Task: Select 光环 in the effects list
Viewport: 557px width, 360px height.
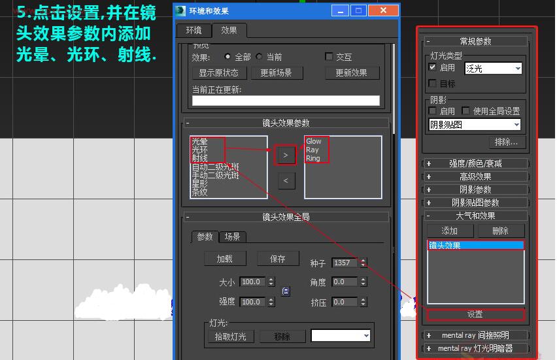Action: tap(199, 150)
